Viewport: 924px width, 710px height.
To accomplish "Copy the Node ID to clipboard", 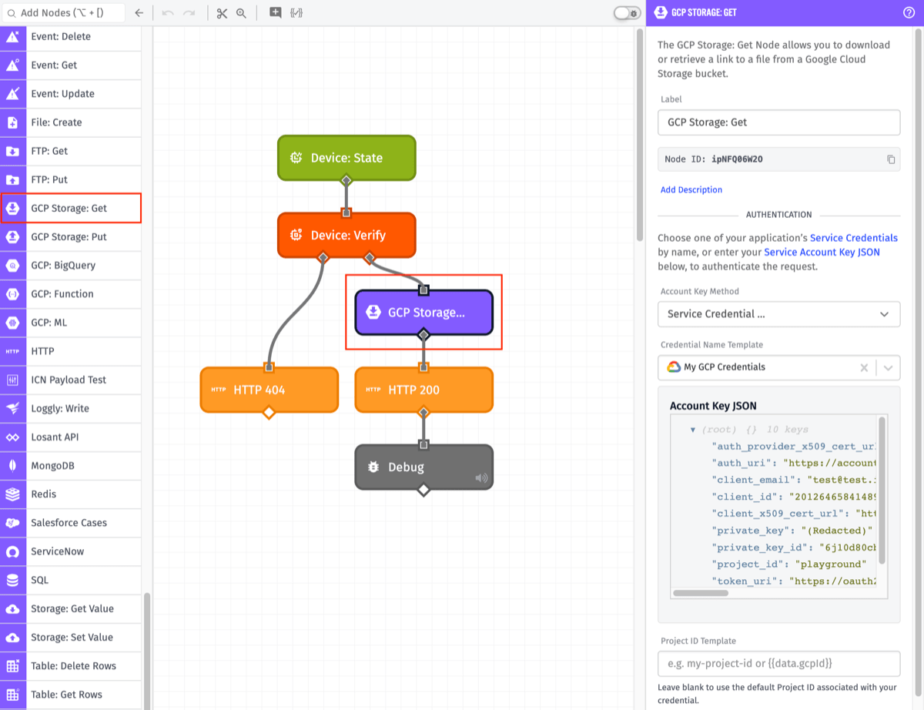I will (x=891, y=159).
